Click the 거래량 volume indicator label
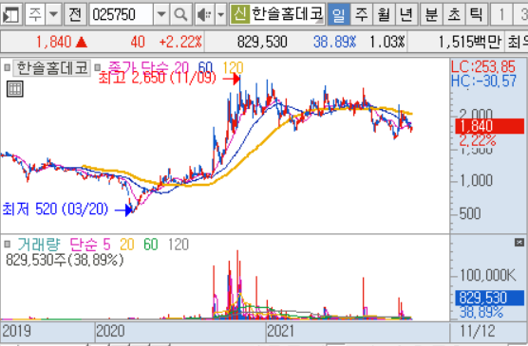Viewport: 528px width, 346px height. pos(39,245)
